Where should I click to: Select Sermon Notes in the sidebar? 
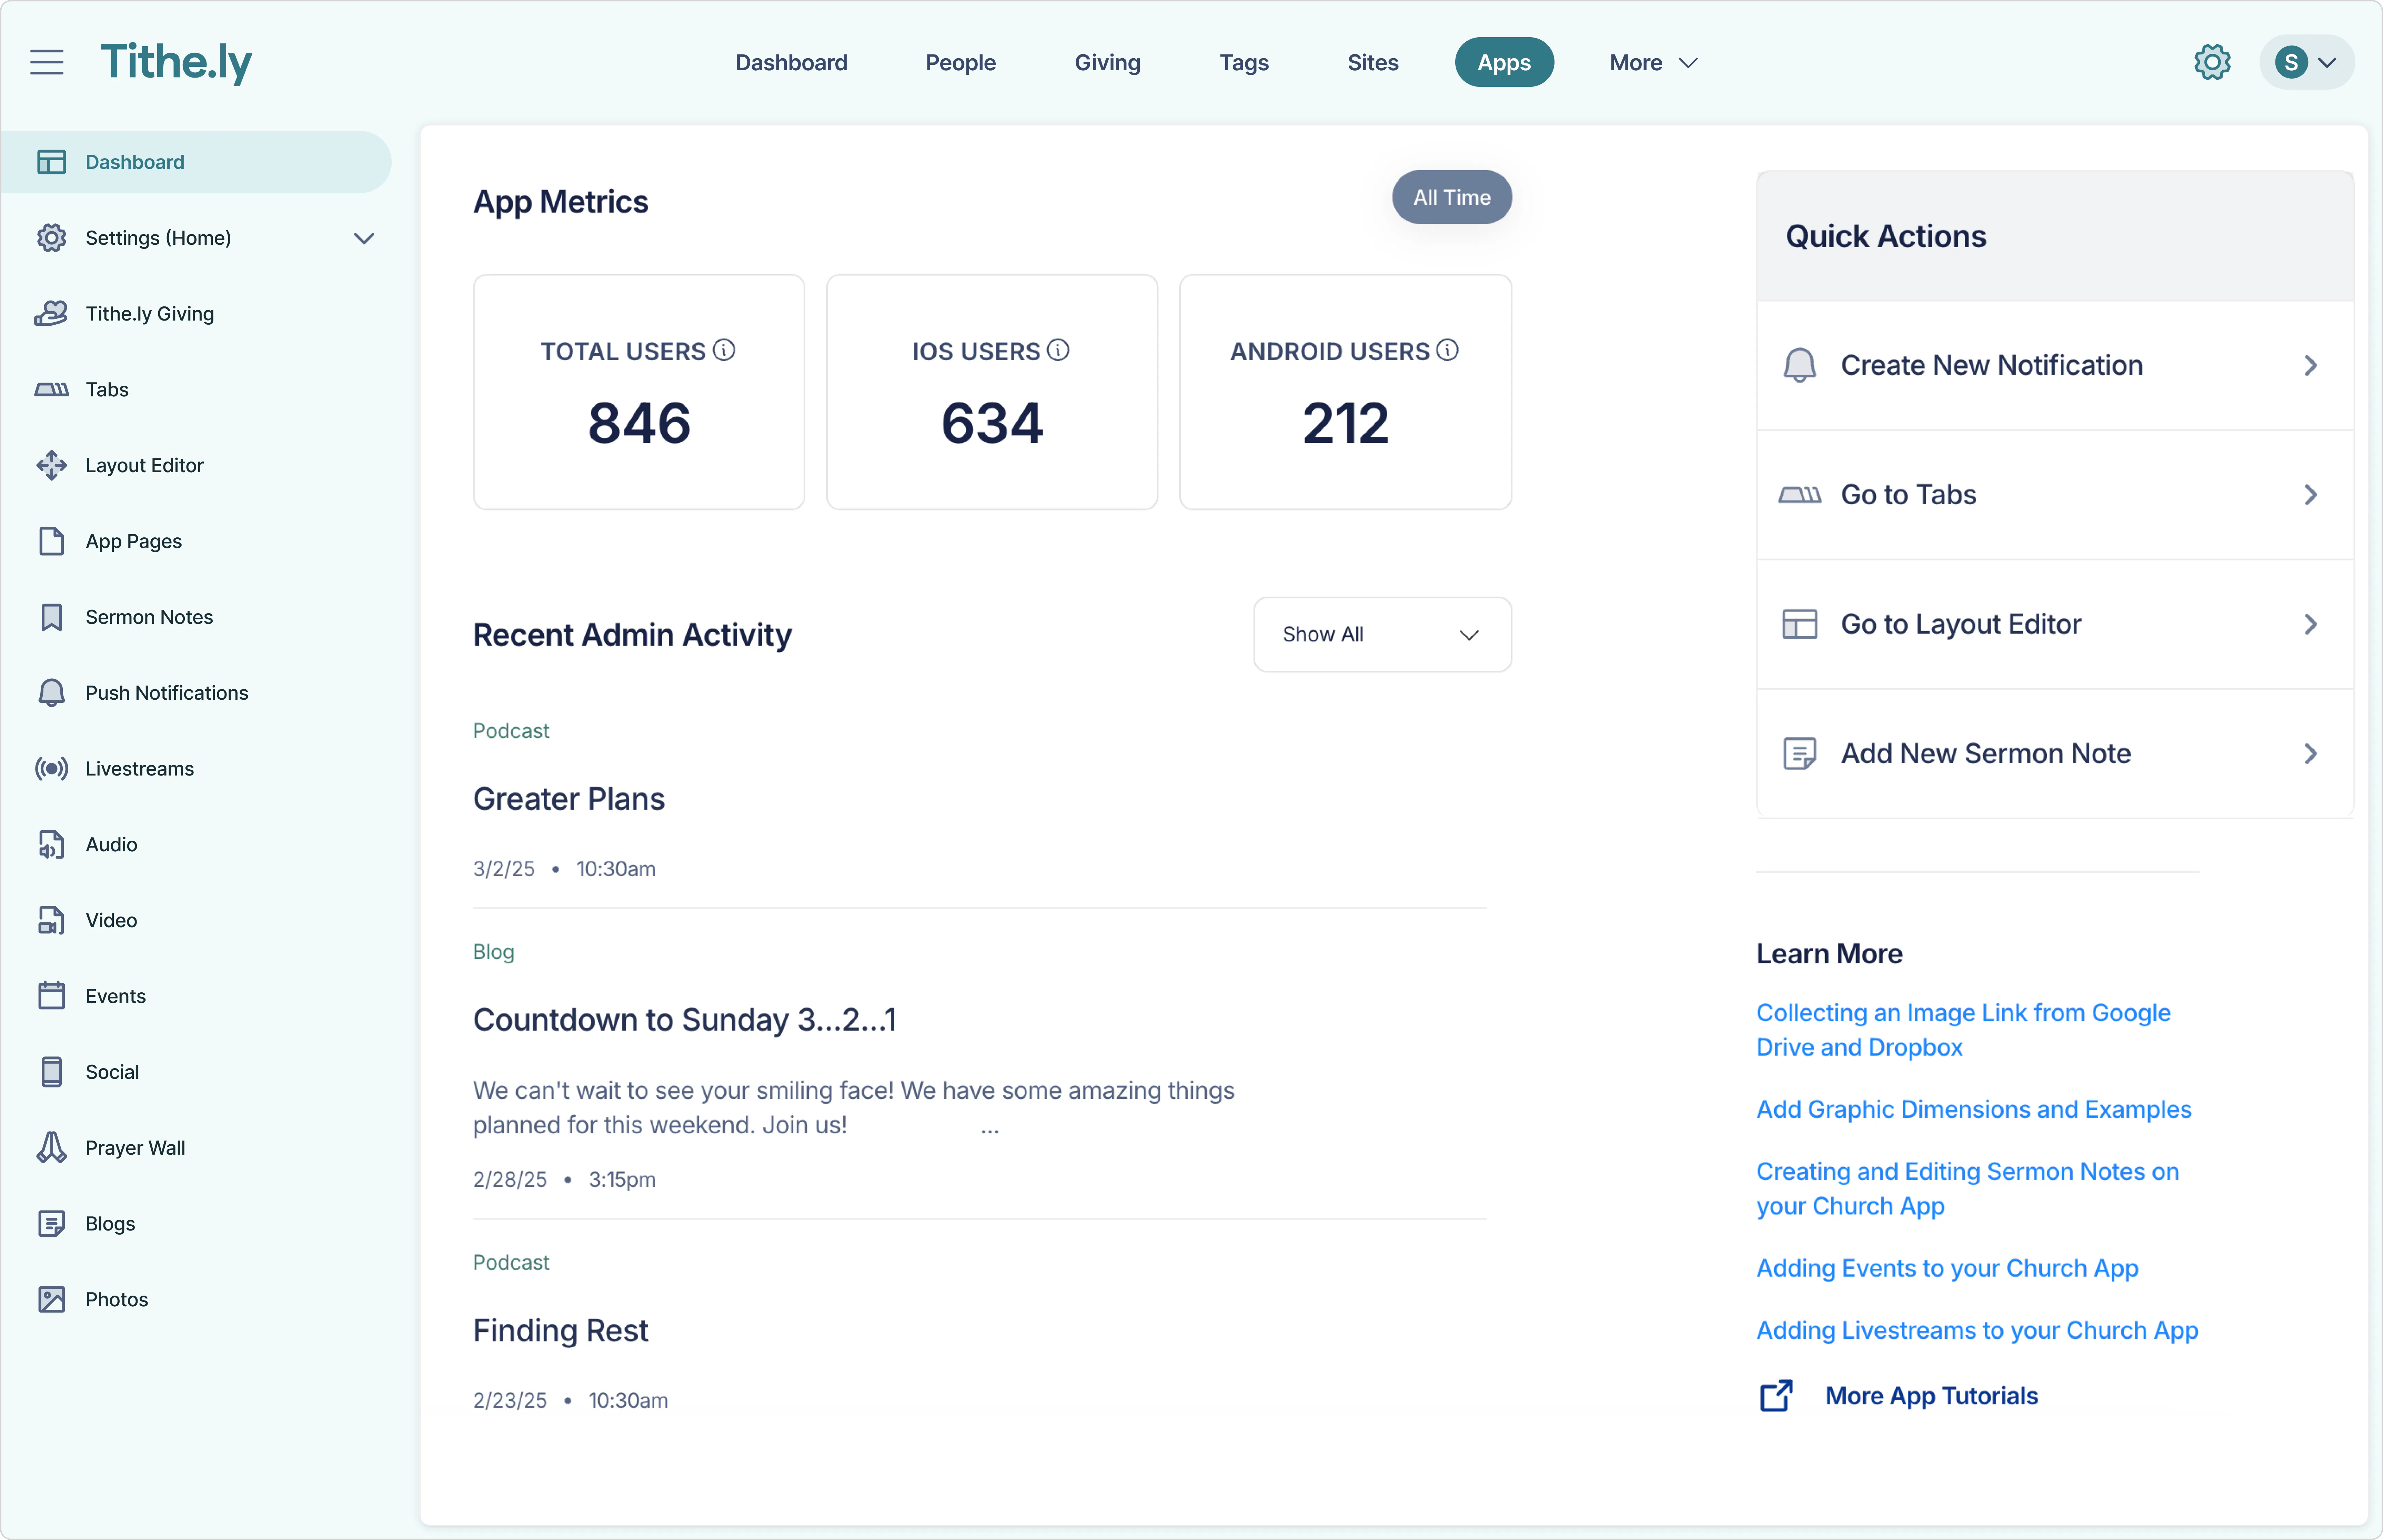coord(149,617)
